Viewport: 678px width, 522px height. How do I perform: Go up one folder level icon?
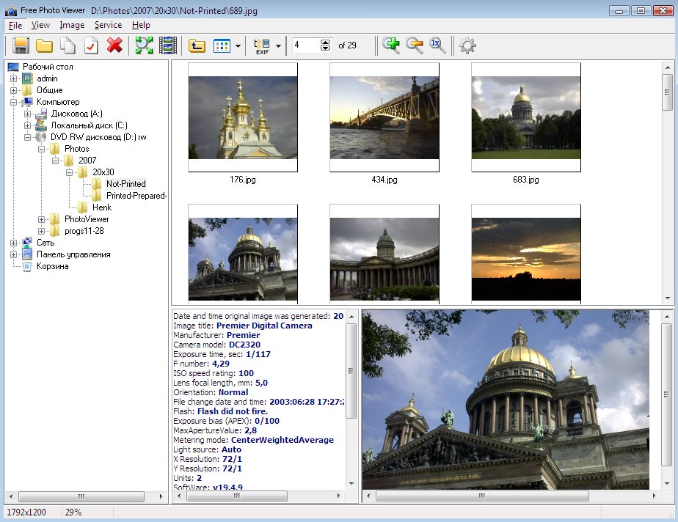point(196,45)
